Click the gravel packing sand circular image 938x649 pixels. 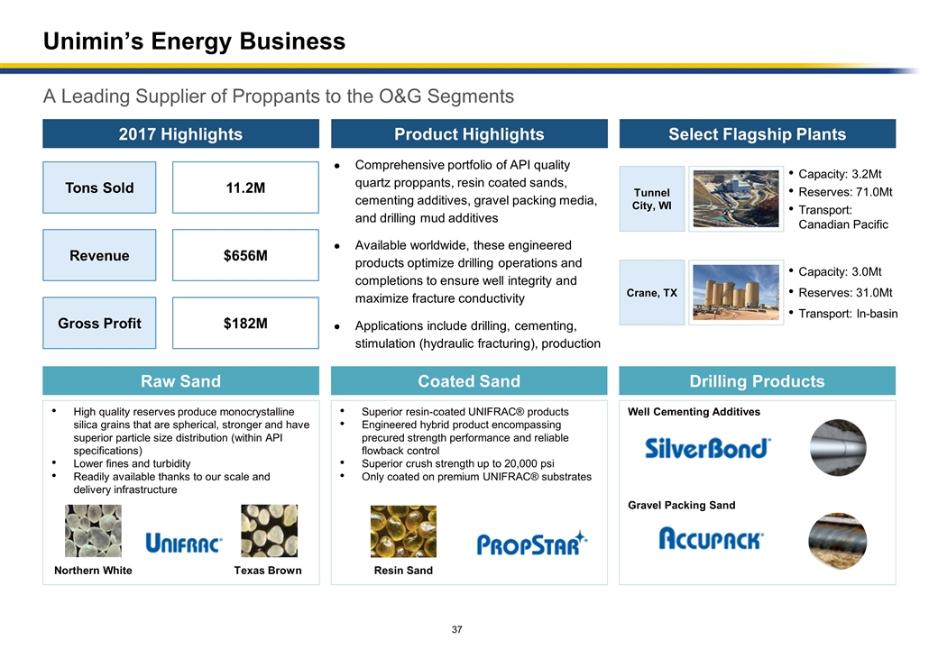pos(837,541)
